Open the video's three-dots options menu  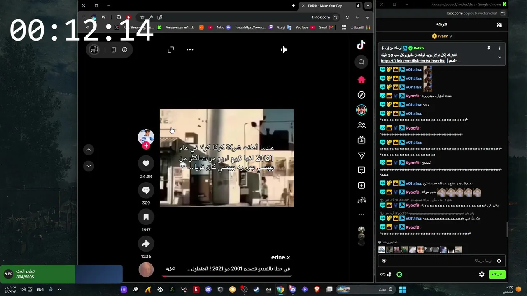click(190, 50)
